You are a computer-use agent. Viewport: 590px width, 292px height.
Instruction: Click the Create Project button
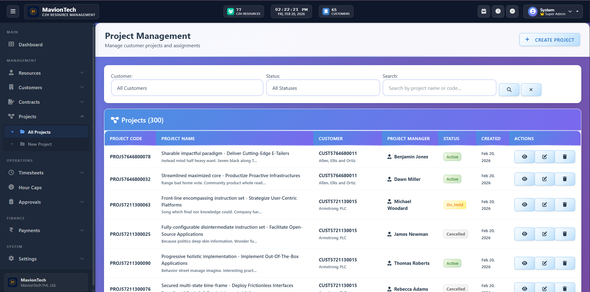549,40
